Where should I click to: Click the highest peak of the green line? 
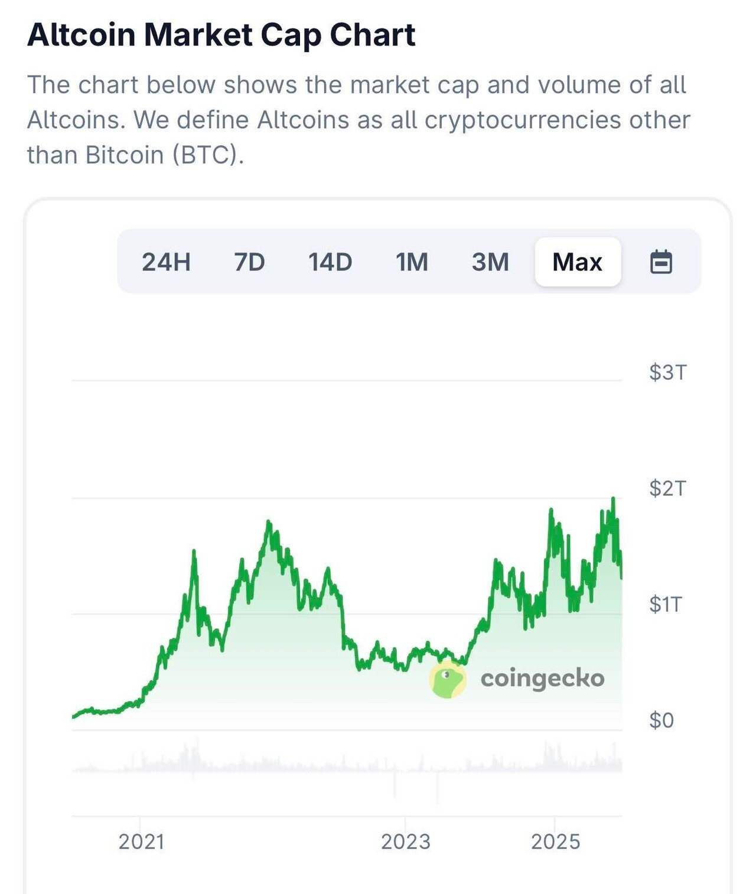point(614,500)
